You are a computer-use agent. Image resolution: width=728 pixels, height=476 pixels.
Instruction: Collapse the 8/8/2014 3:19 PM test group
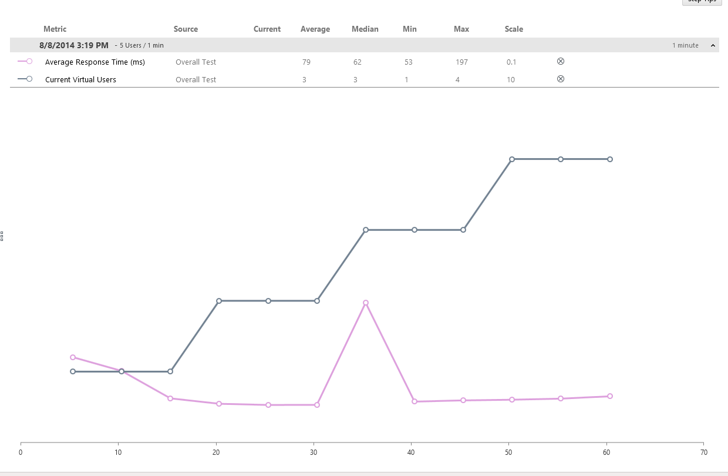(713, 45)
